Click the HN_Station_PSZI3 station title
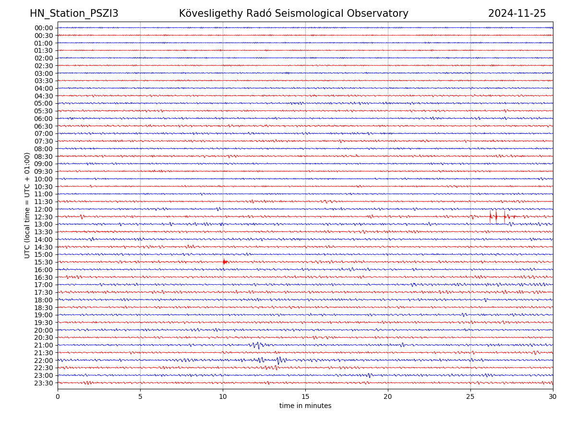 (74, 13)
